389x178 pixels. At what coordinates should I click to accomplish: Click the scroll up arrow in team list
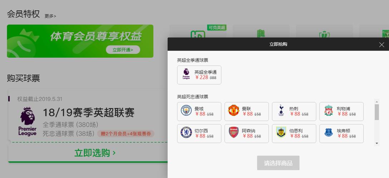click(377, 102)
